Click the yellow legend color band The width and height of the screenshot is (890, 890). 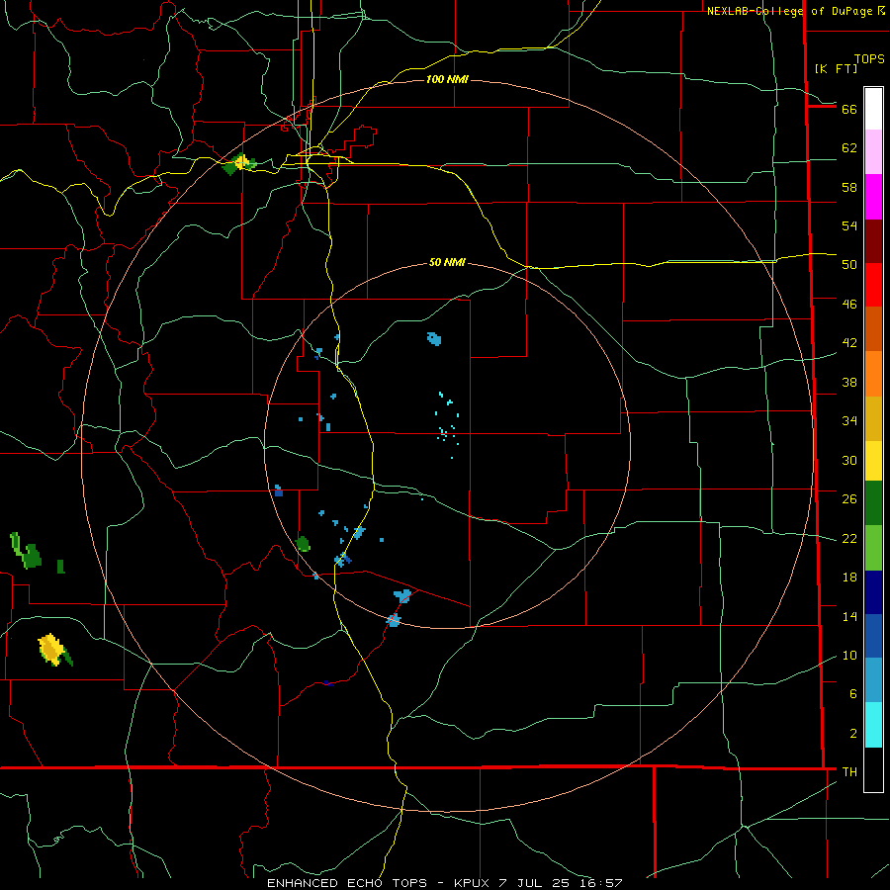tap(873, 461)
